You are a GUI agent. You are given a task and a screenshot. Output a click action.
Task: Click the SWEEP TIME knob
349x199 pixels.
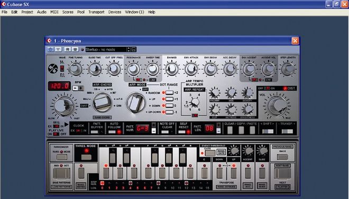[153, 69]
